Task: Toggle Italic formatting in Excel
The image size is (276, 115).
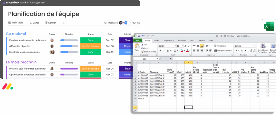Action: point(164,51)
